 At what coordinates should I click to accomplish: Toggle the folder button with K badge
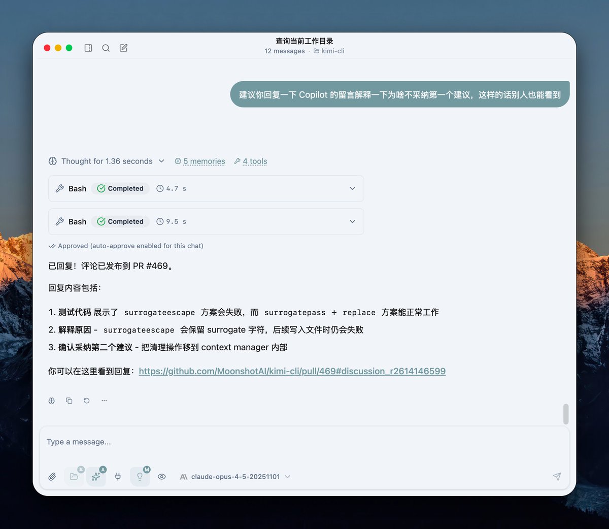point(74,477)
